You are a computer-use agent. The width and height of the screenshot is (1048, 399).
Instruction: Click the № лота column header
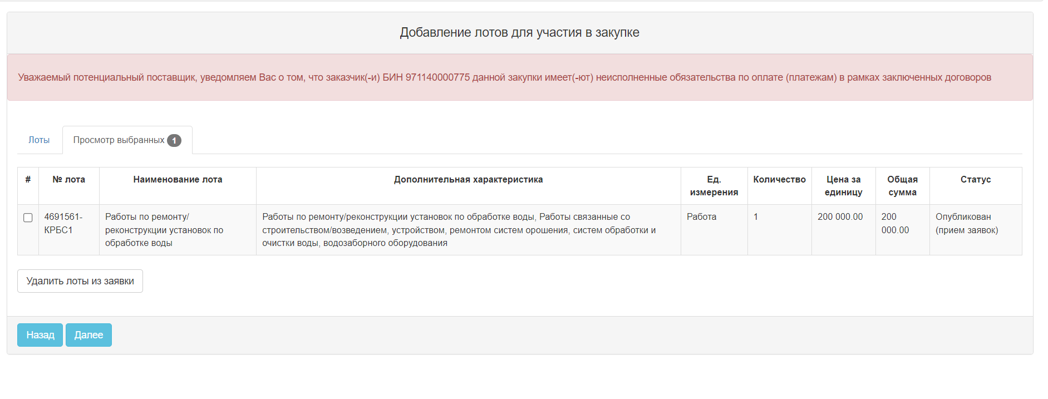pos(68,180)
